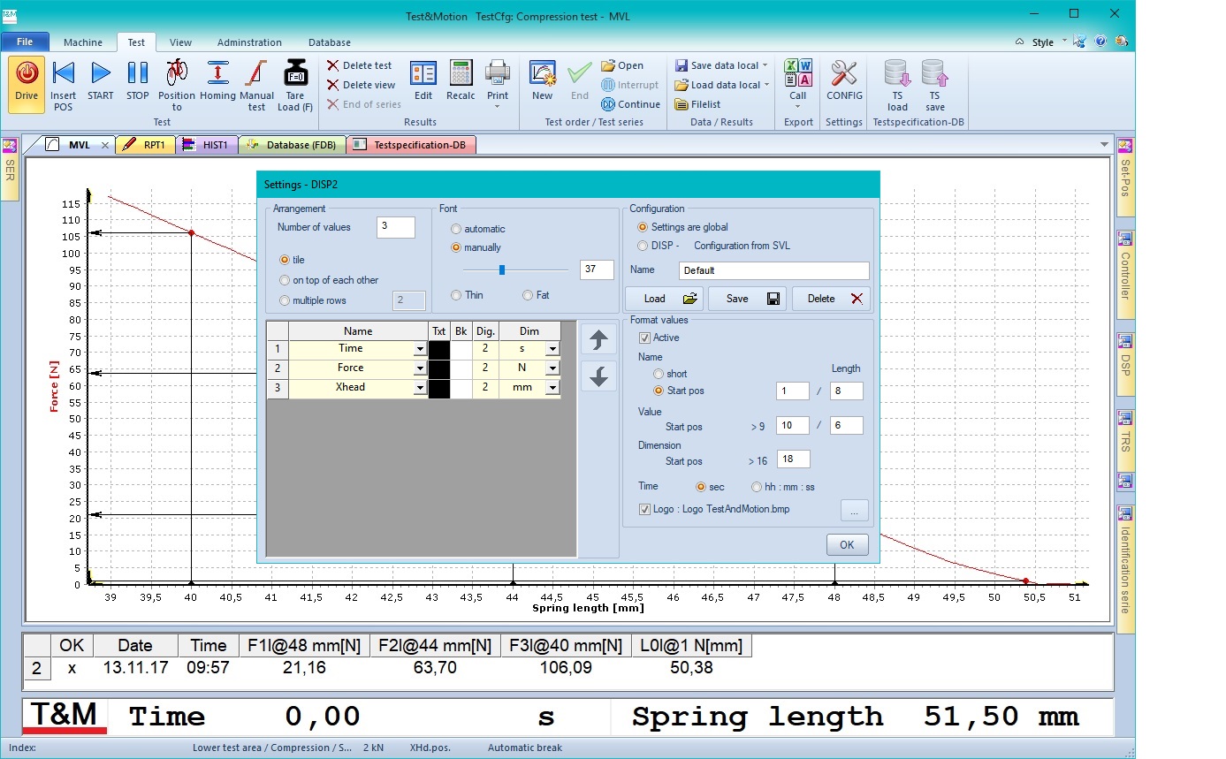Adjust the font size slider
This screenshot has height=759, width=1226.
(502, 270)
